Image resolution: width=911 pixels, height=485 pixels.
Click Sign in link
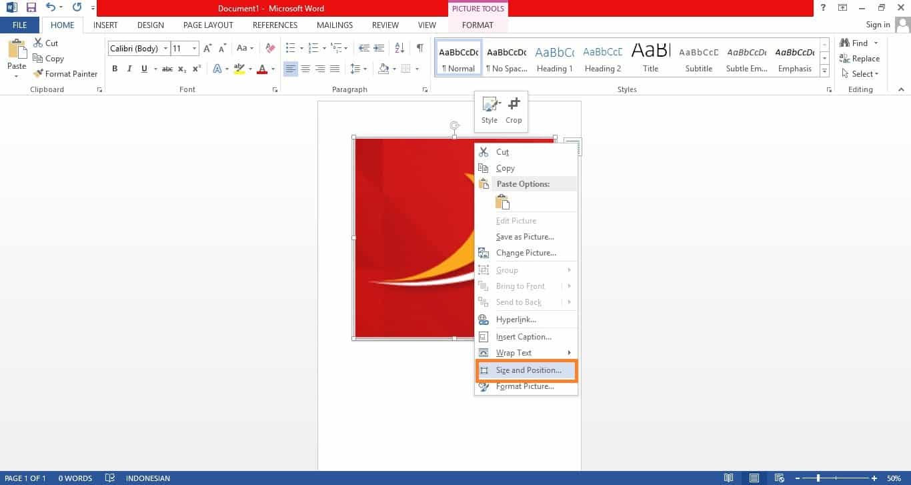878,25
